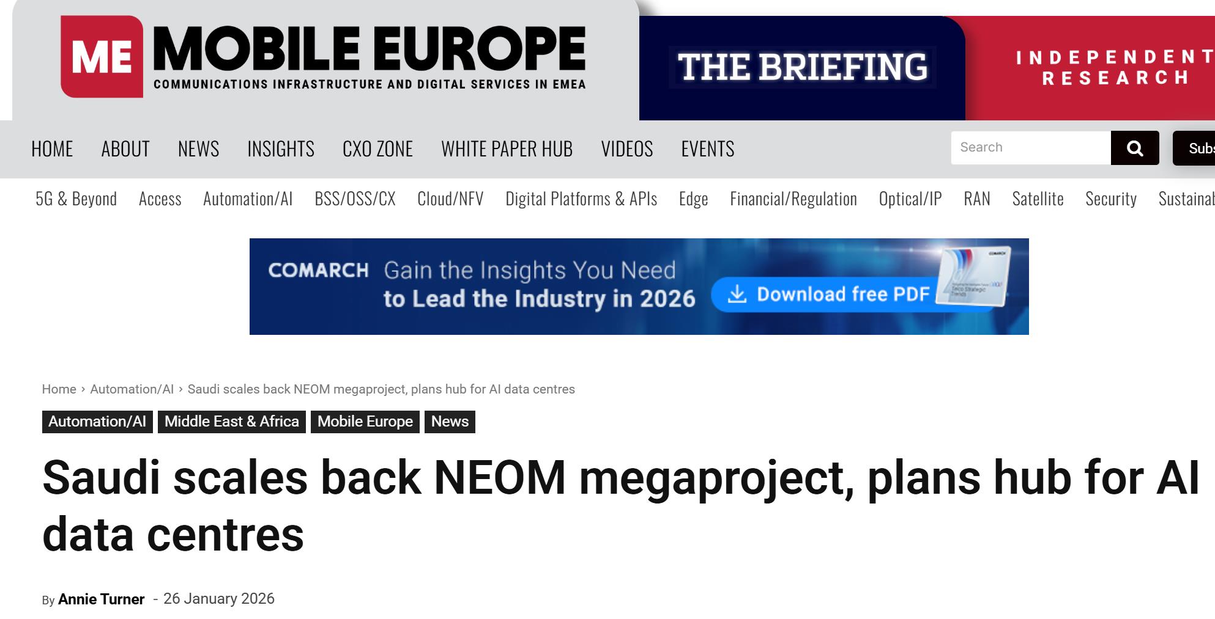
Task: Go to the Insights menu
Action: point(280,149)
